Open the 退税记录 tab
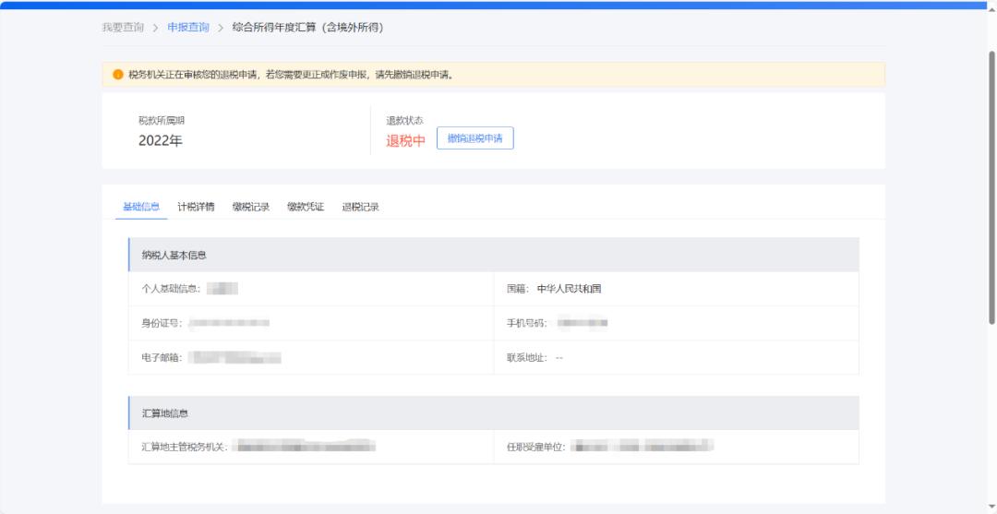Viewport: 997px width, 514px height. pos(361,207)
